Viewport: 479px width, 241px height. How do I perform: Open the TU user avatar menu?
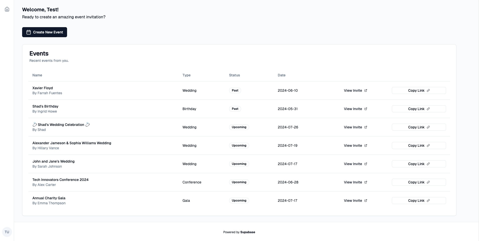coord(7,232)
